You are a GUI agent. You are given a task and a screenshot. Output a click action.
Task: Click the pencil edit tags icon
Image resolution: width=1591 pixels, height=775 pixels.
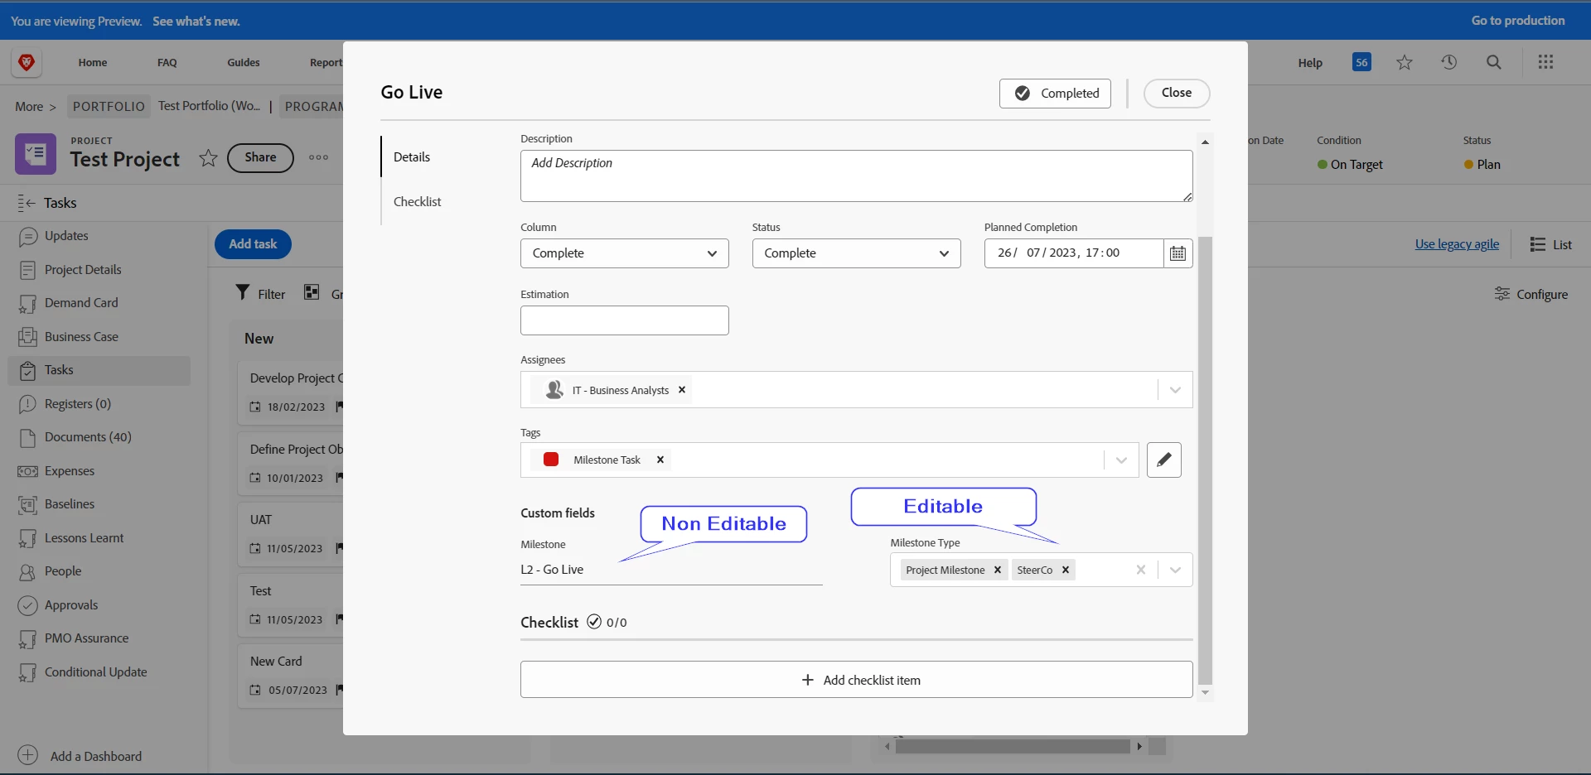(x=1163, y=460)
